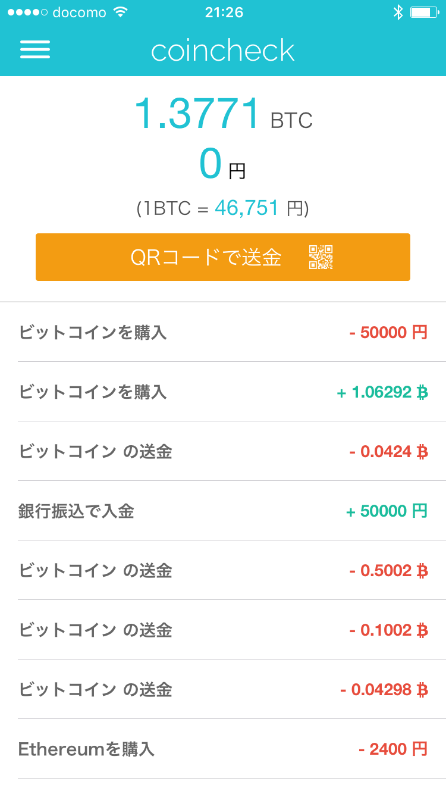Select the -0.1002 BTC transfer entry
This screenshot has width=446, height=794.
pyautogui.click(x=223, y=630)
